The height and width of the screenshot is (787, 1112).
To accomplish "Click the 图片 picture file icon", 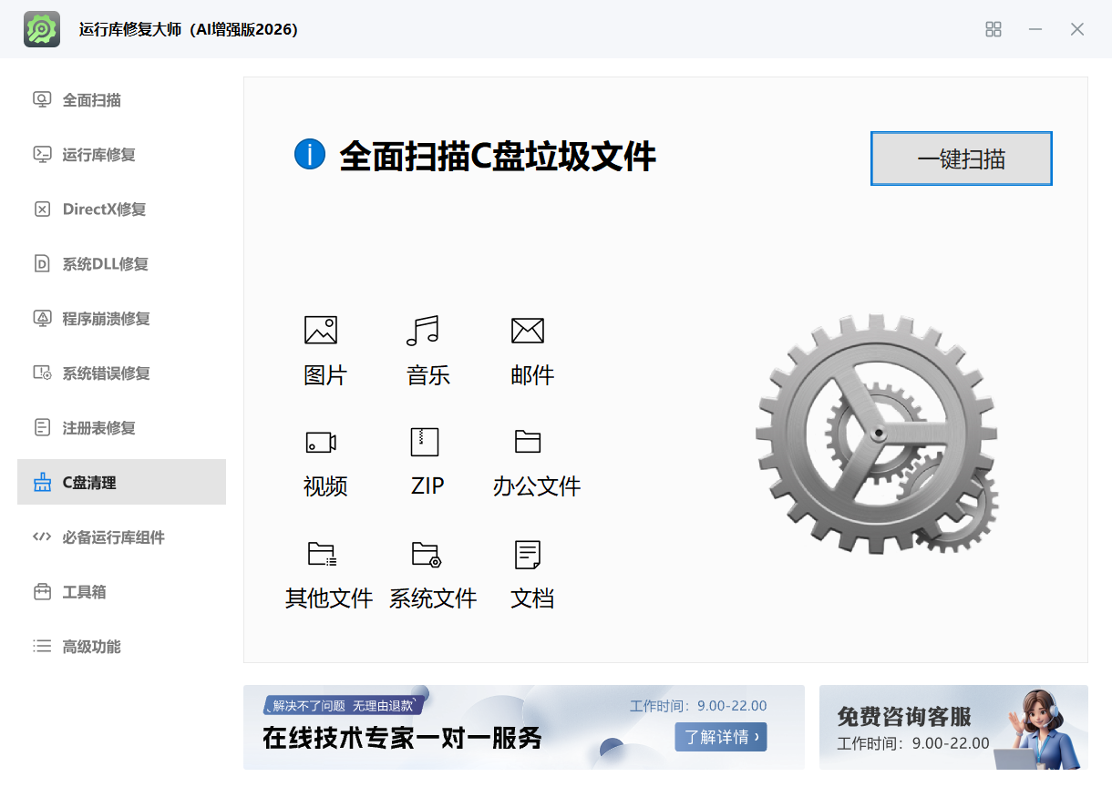I will click(321, 330).
